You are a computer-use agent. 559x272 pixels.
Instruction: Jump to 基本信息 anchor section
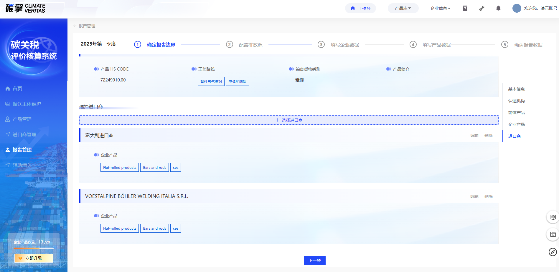click(x=516, y=89)
